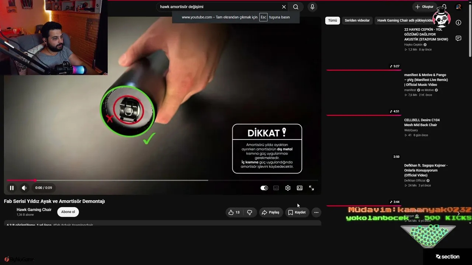Start voice search with microphone
The height and width of the screenshot is (265, 472).
pos(312,7)
